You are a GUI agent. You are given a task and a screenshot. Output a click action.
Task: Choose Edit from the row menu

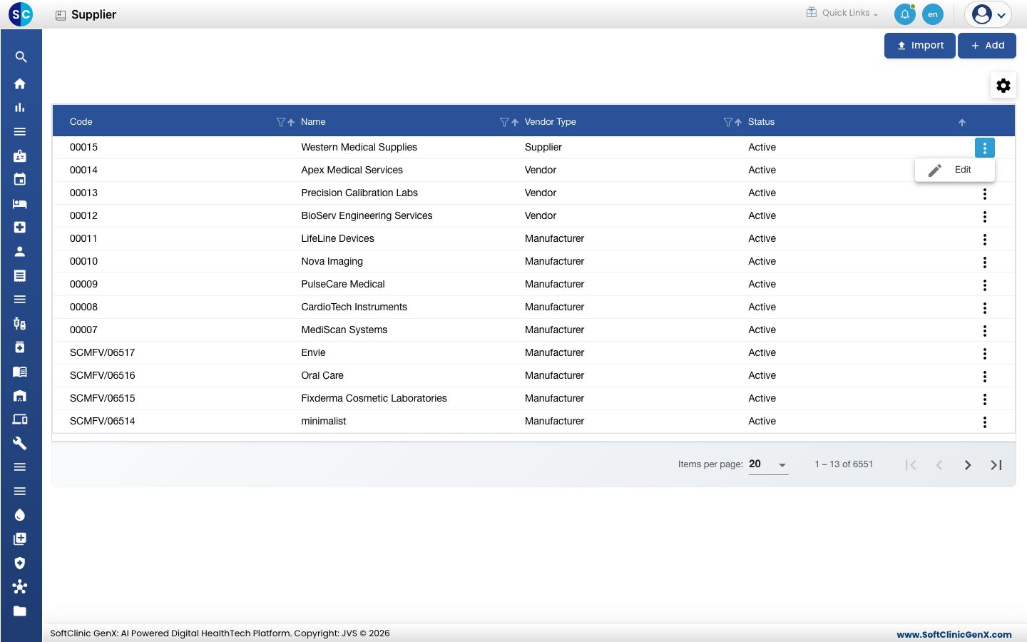(x=955, y=170)
